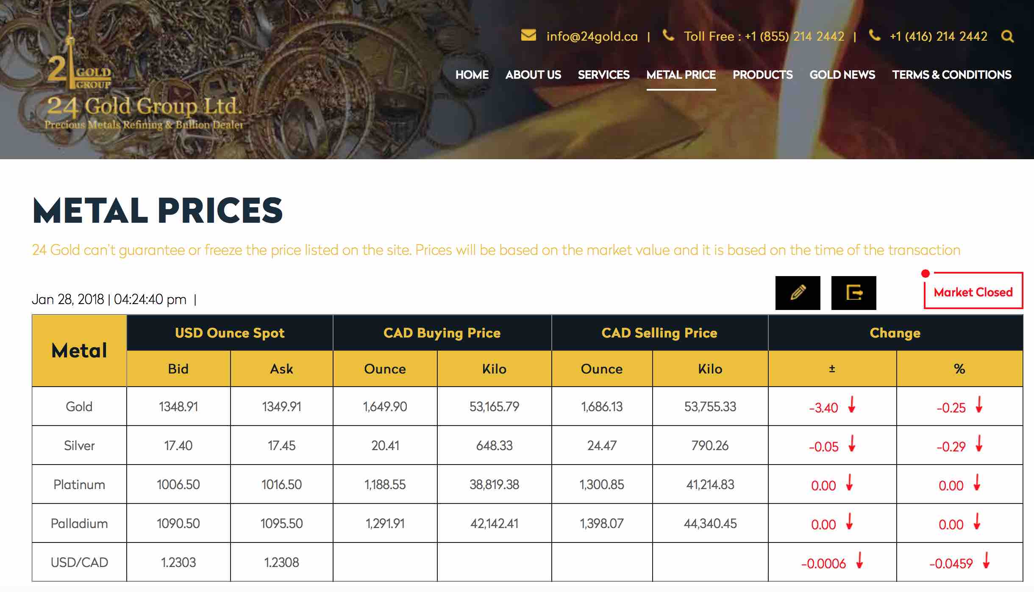1034x592 pixels.
Task: Click the envelope email icon
Action: coord(528,35)
